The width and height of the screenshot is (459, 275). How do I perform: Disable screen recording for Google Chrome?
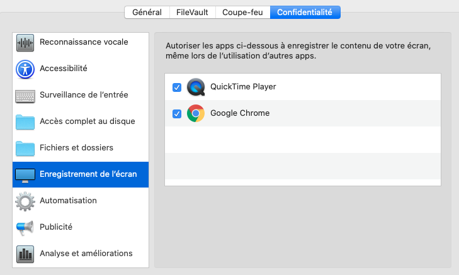coord(177,113)
